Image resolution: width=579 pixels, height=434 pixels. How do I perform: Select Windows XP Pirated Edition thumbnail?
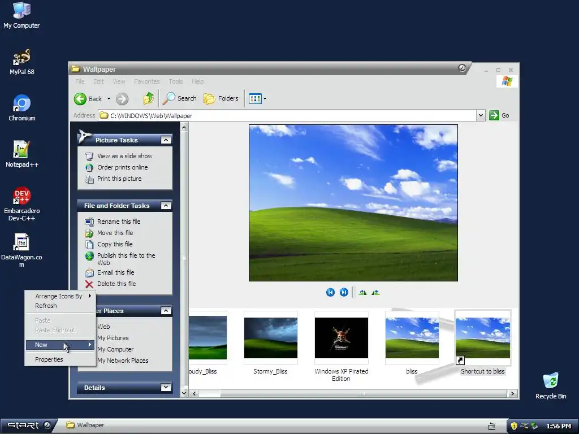(341, 338)
